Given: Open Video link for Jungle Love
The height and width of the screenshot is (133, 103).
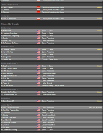Looking at the screenshot, I should coord(99,66).
